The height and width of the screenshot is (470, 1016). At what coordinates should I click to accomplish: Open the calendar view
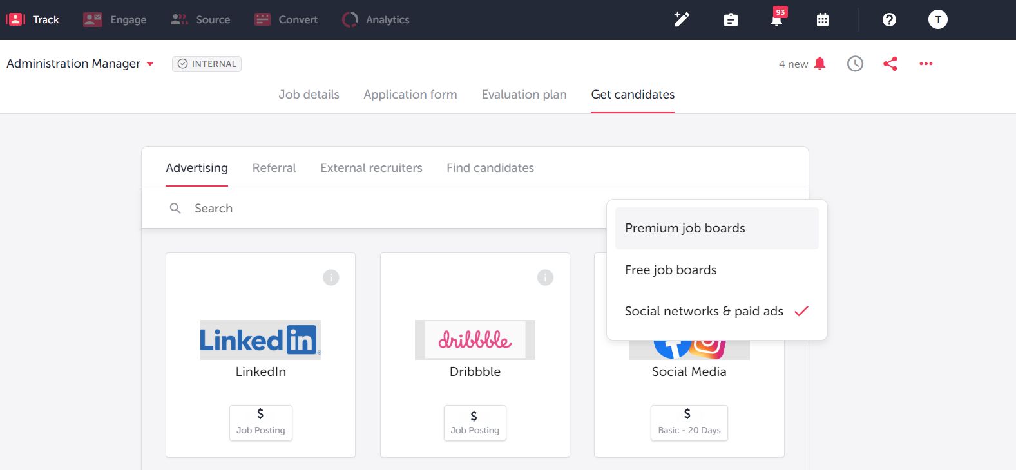(822, 19)
